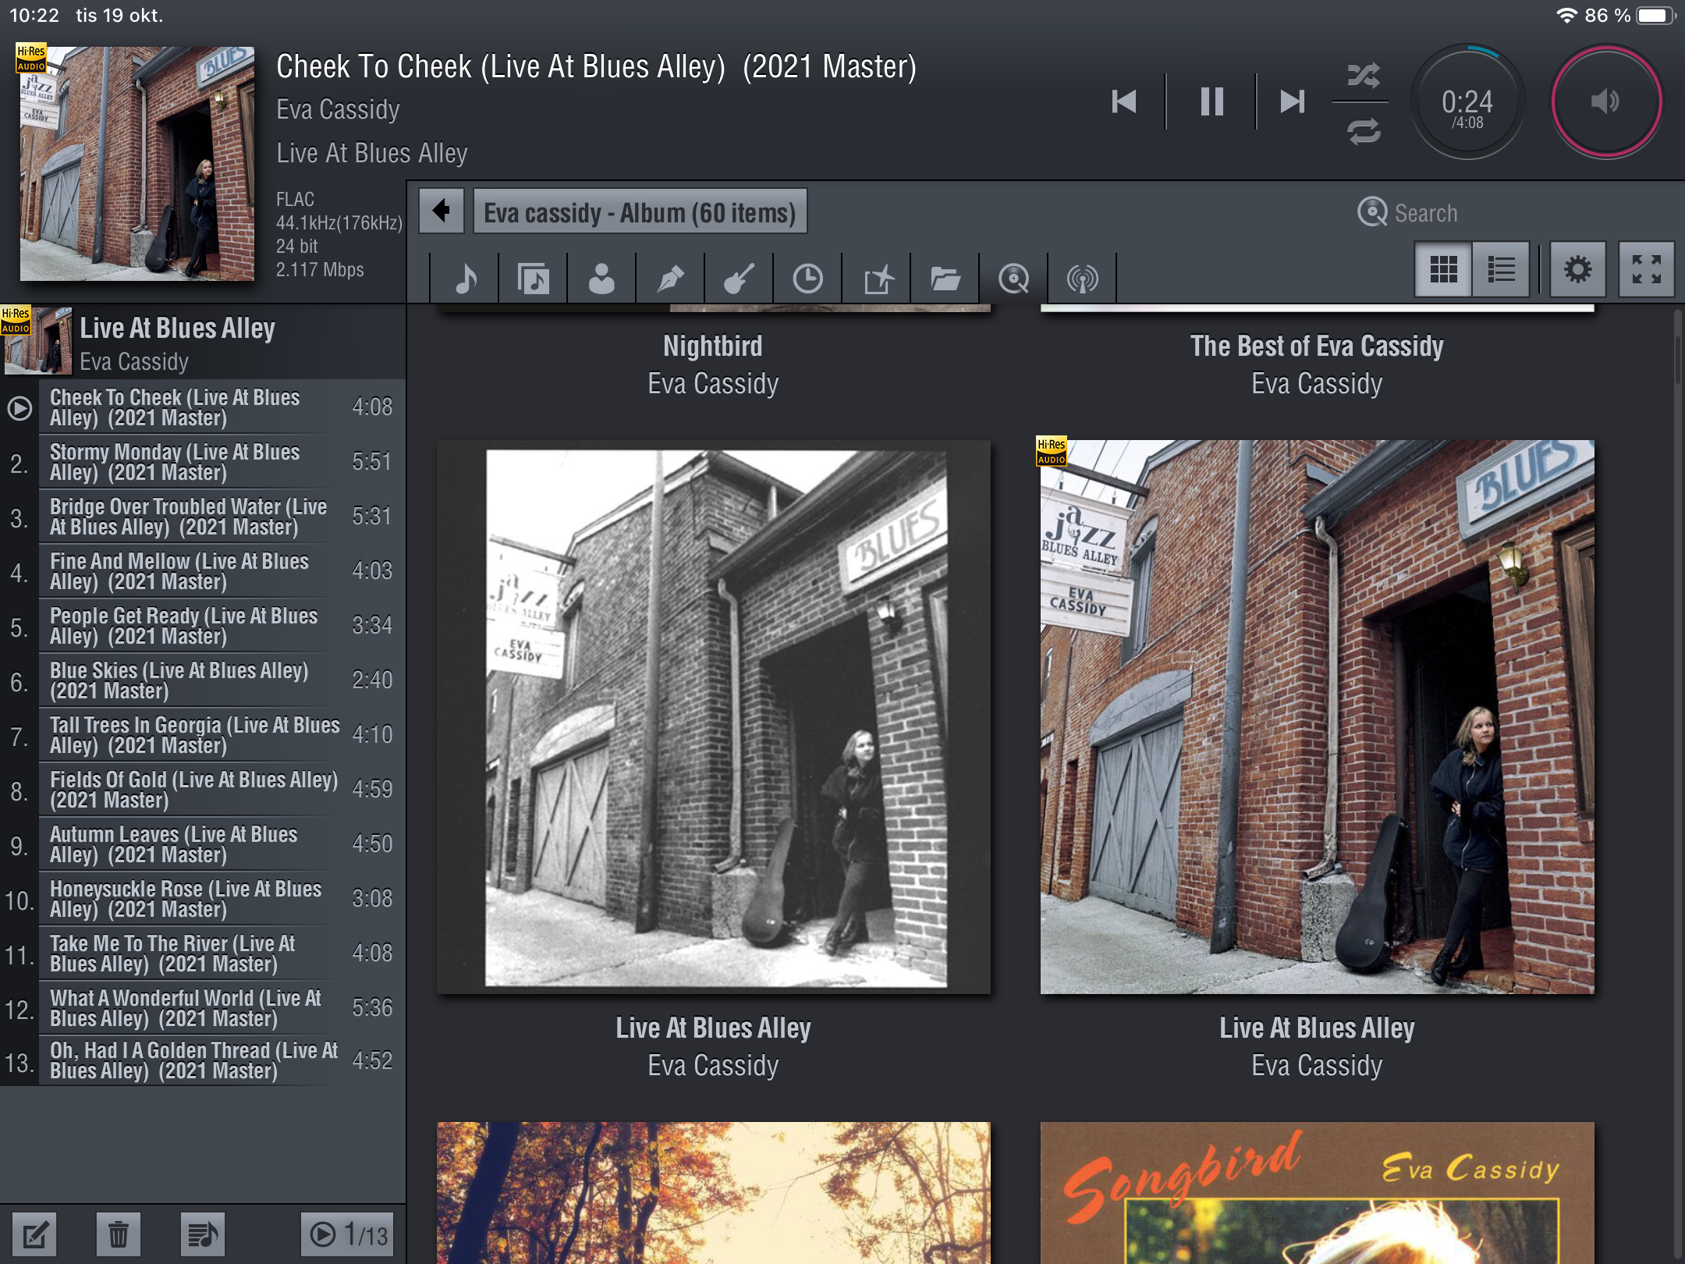Select Fine And Mellow track
This screenshot has height=1264, width=1685.
point(203,571)
